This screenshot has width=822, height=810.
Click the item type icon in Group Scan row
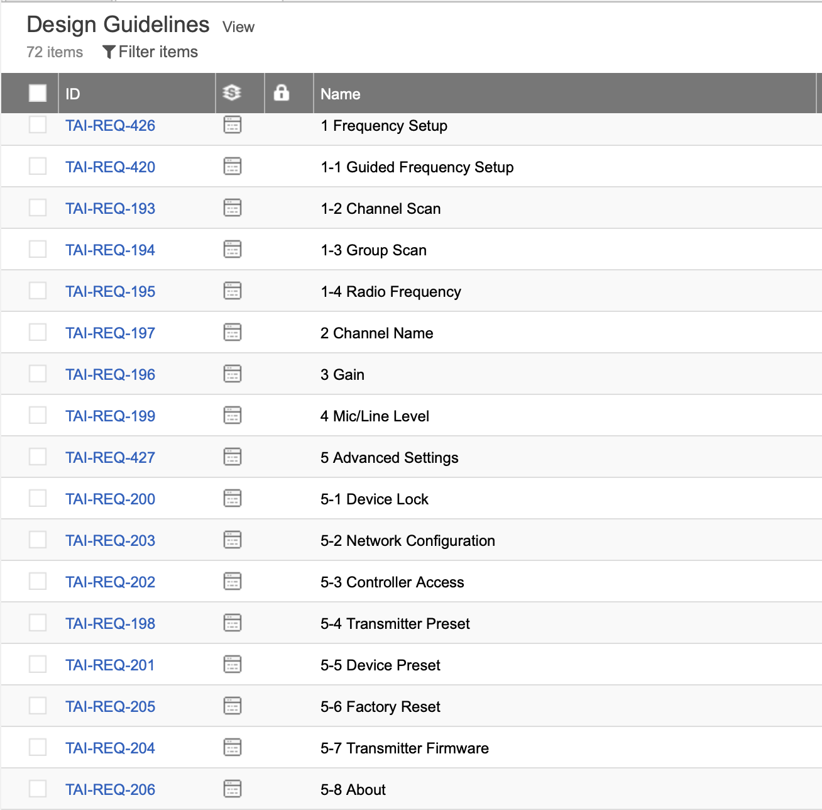(233, 249)
